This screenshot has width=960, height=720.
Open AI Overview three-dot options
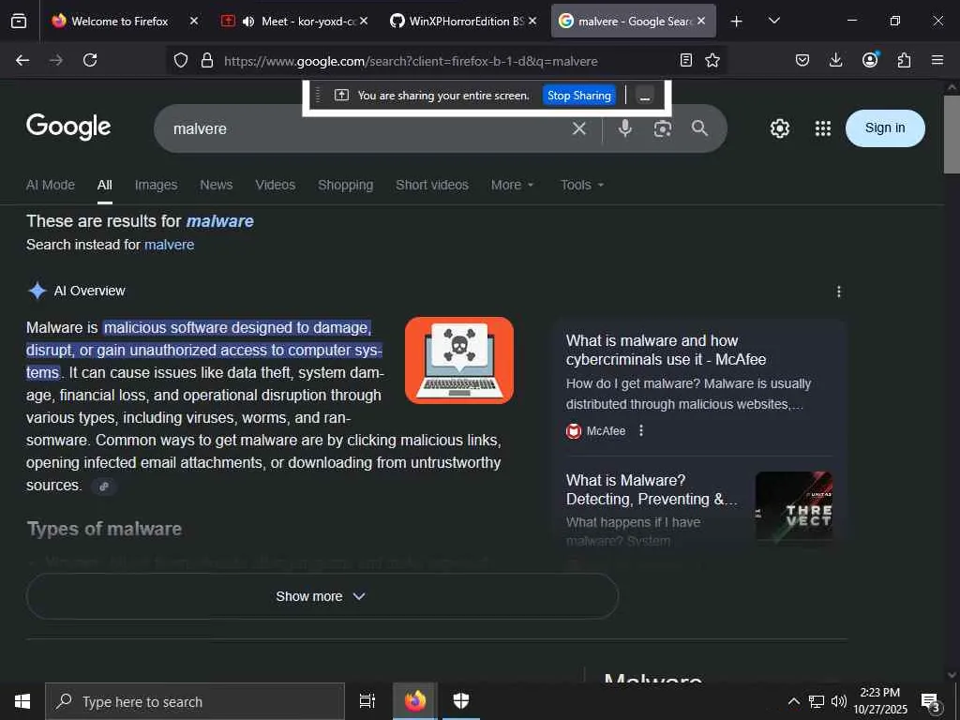click(x=839, y=292)
